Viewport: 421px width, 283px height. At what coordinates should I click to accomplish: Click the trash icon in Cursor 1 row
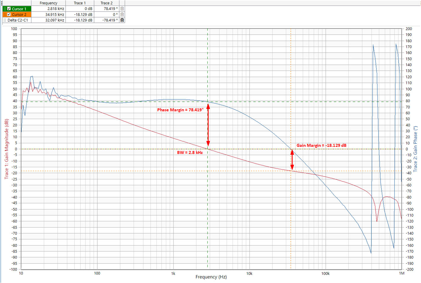point(122,9)
